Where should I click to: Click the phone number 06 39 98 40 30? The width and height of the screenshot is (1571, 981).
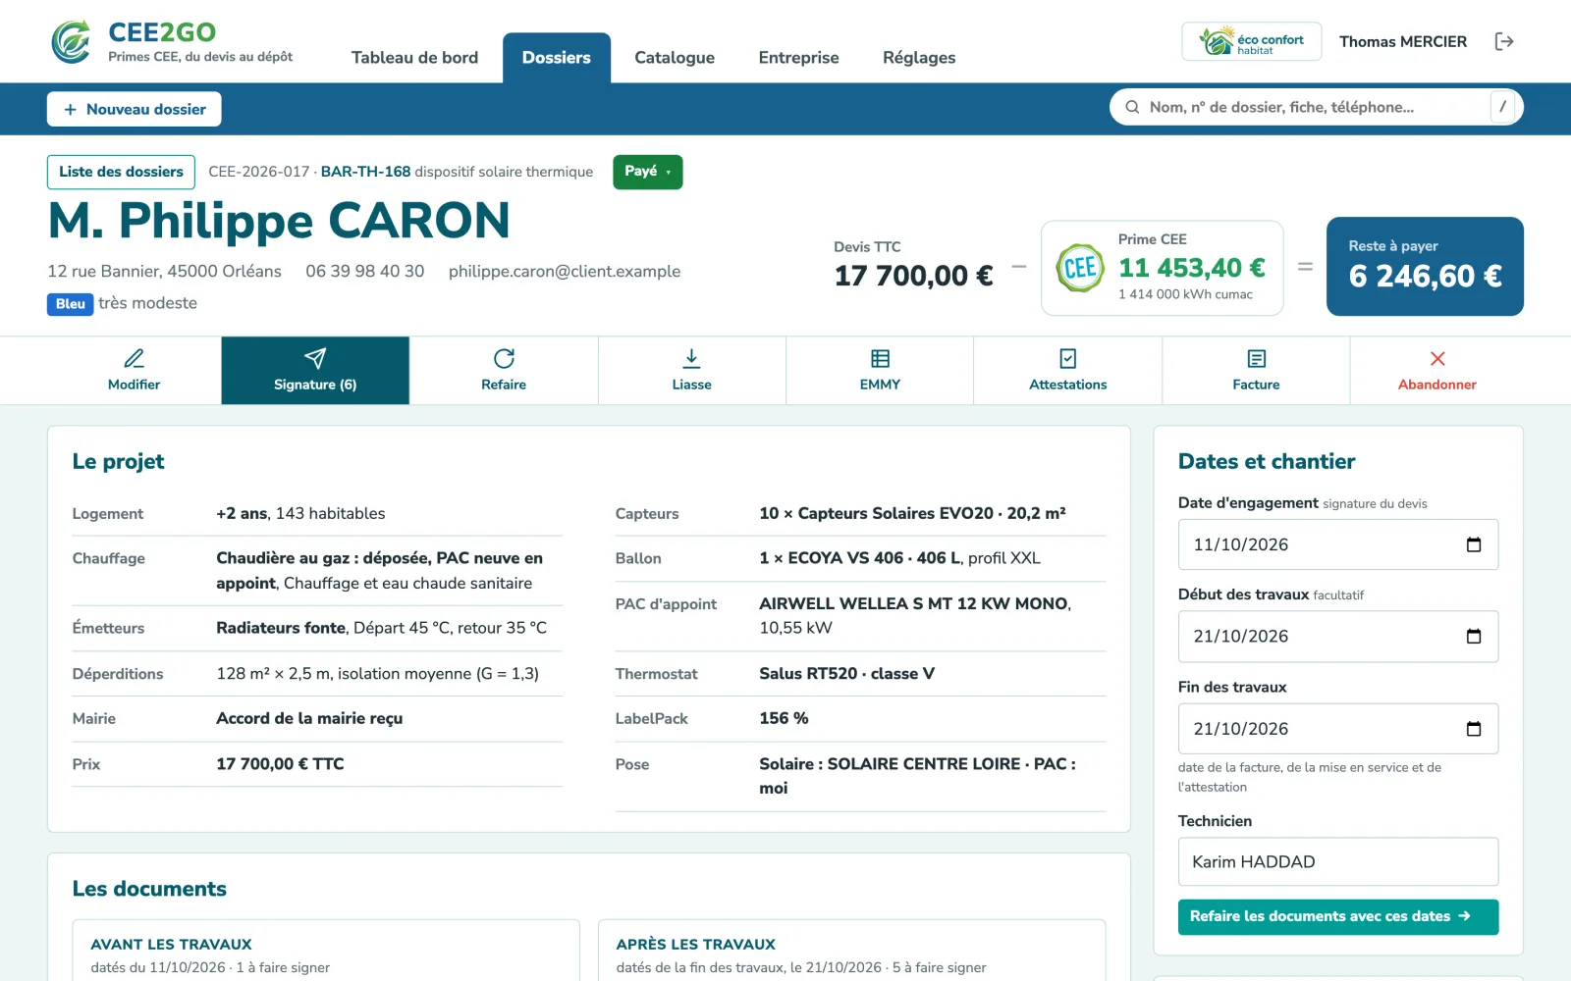coord(365,271)
